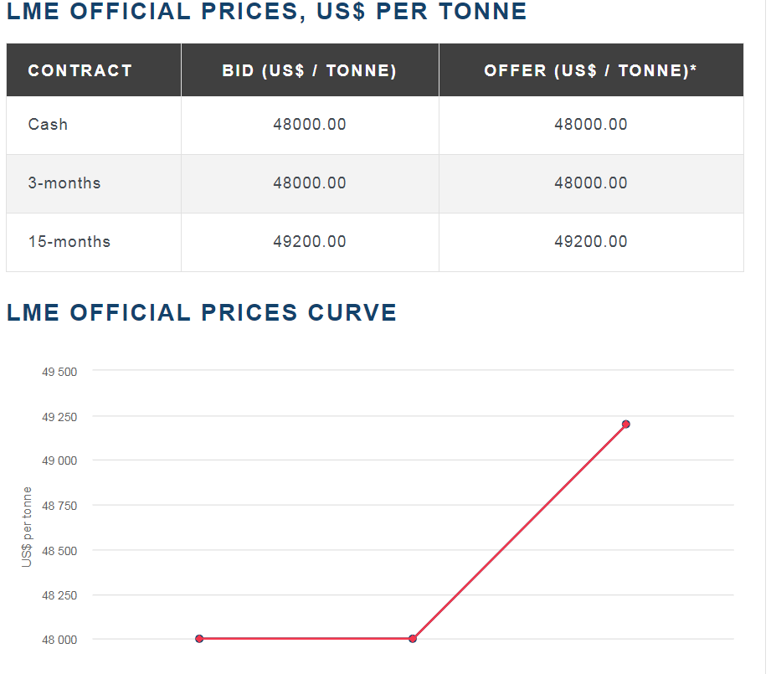Click the 49 500 y-axis label
Screen dimensions: 776x674
59,372
